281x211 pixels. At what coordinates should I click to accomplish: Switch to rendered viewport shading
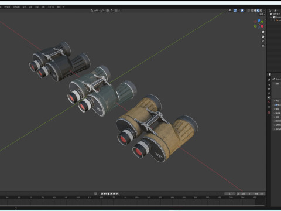click(x=261, y=11)
